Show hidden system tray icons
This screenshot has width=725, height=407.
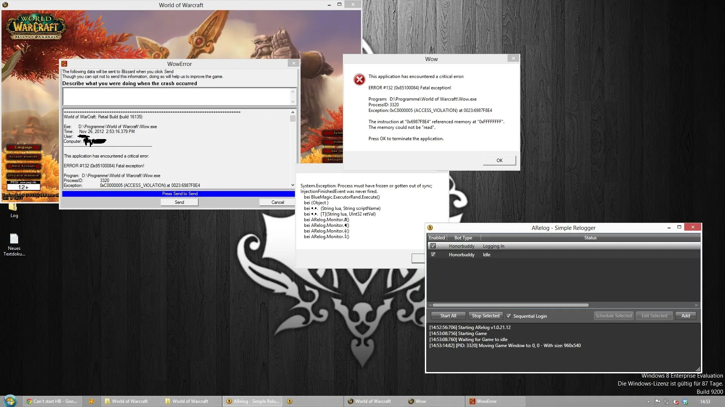tap(648, 402)
